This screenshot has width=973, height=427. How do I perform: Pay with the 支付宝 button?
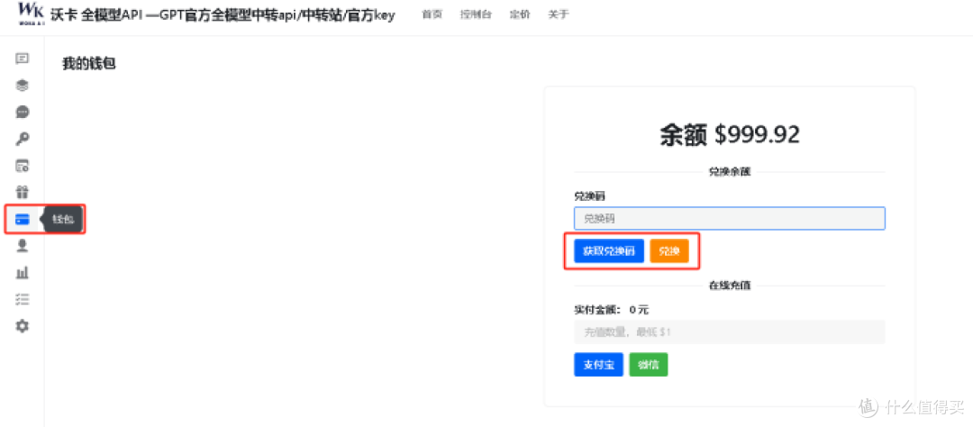click(598, 365)
